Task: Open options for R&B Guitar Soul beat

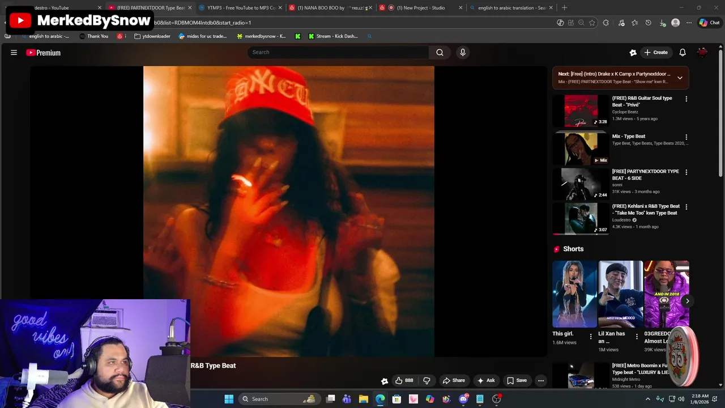Action: pyautogui.click(x=686, y=99)
